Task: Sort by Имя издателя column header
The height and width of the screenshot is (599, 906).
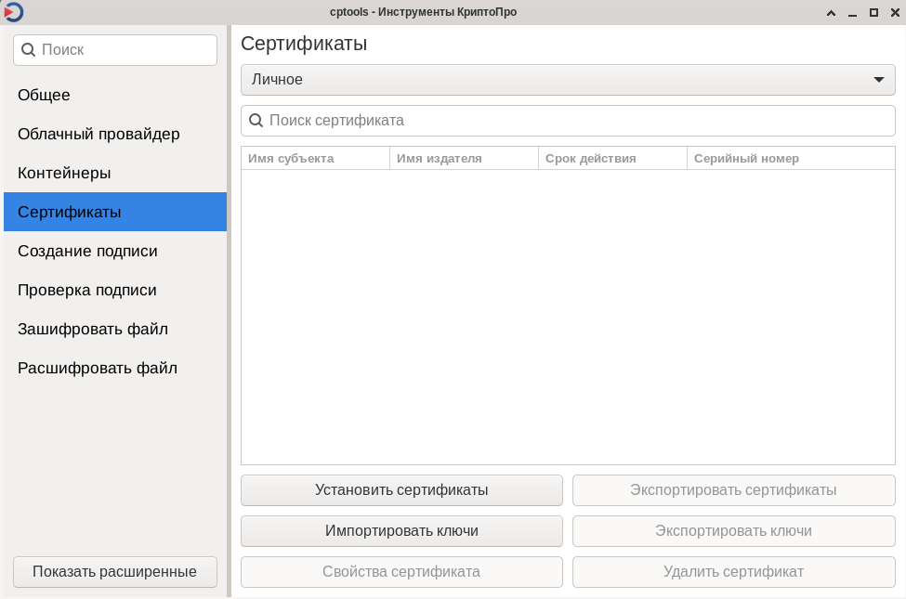Action: point(464,158)
